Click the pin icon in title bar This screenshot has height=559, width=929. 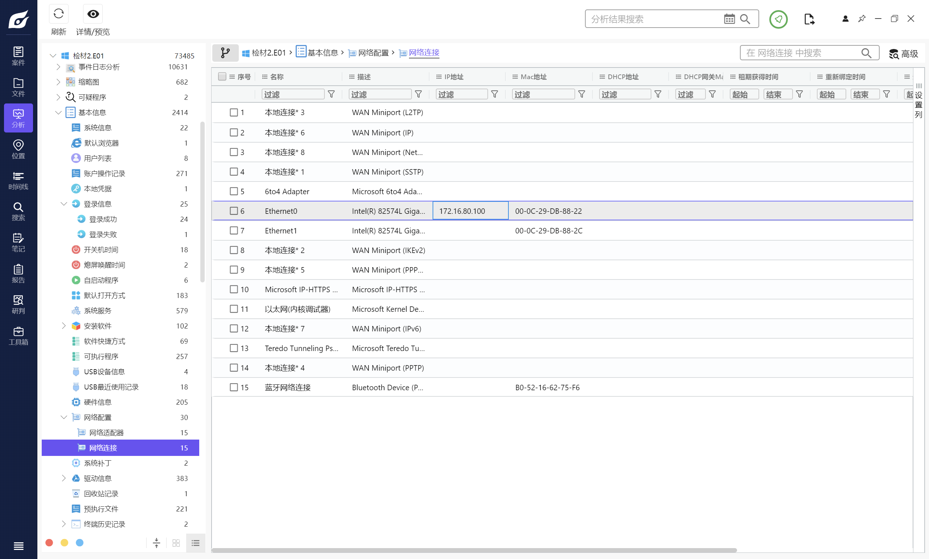click(x=862, y=19)
